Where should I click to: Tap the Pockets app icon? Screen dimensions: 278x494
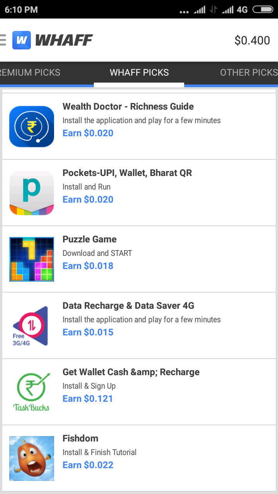(32, 193)
